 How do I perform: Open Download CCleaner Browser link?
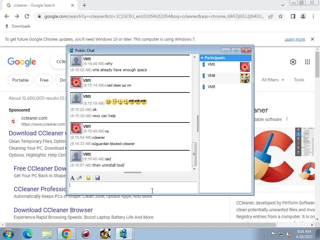pos(53,210)
